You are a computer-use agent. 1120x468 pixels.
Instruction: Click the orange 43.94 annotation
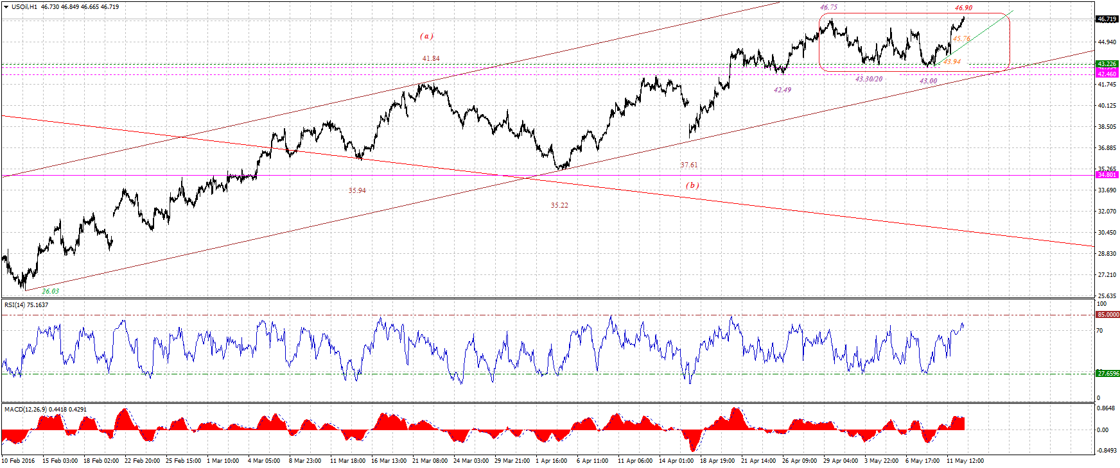(x=952, y=62)
